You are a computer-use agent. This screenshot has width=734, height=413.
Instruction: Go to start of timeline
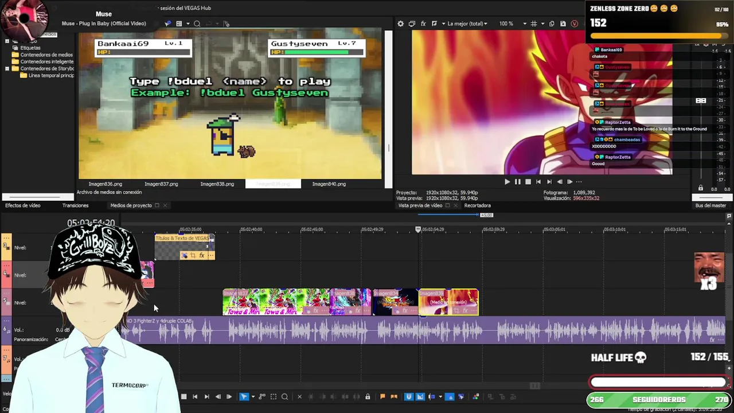click(195, 396)
